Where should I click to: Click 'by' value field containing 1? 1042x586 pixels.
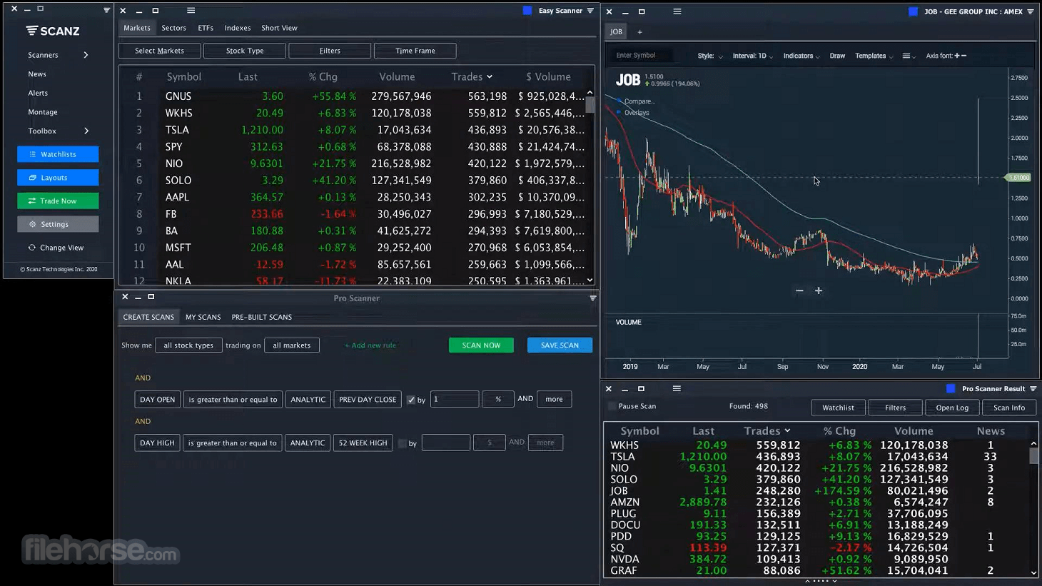pyautogui.click(x=454, y=400)
